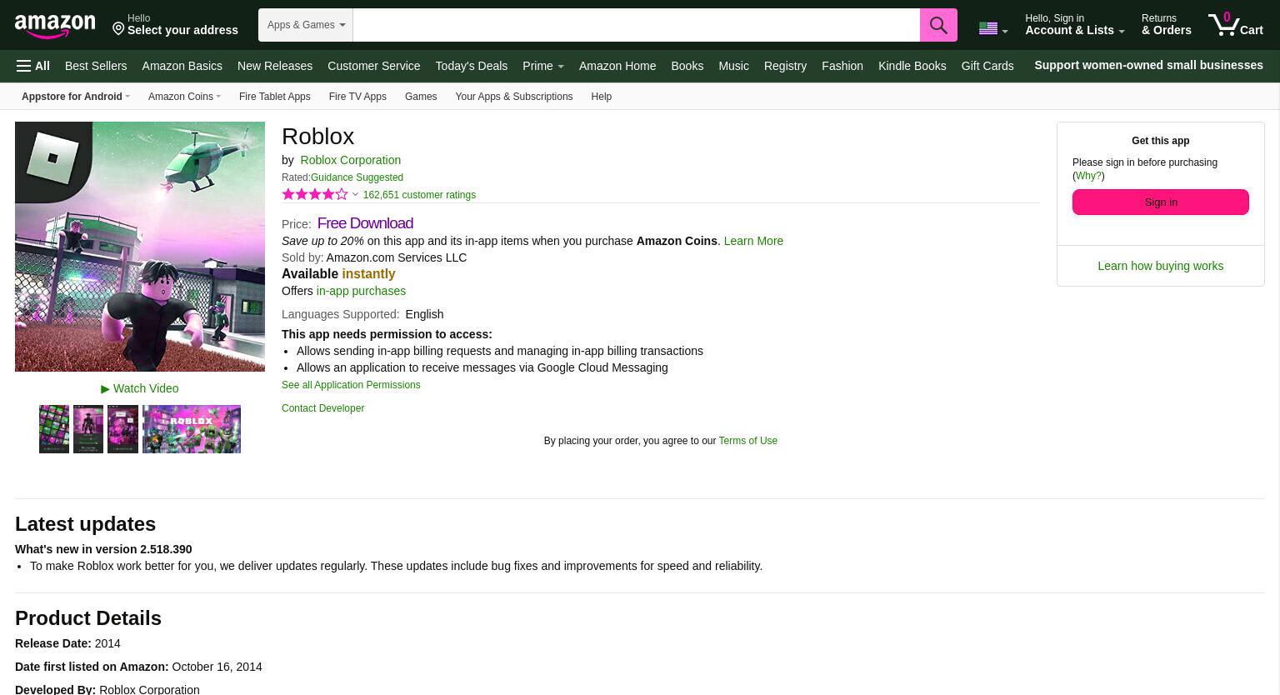The image size is (1280, 695).
Task: Open Fire Tablet Apps tab
Action: 274,97
